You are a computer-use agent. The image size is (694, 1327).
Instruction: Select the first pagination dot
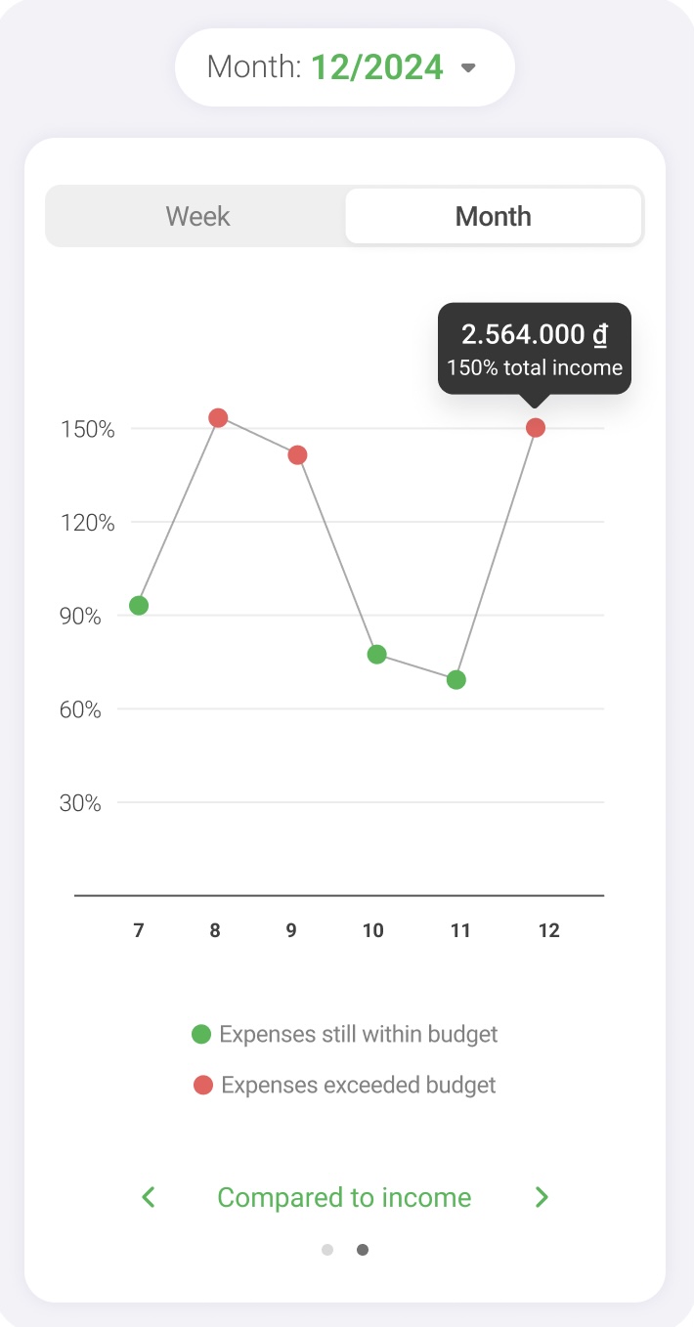[327, 1250]
